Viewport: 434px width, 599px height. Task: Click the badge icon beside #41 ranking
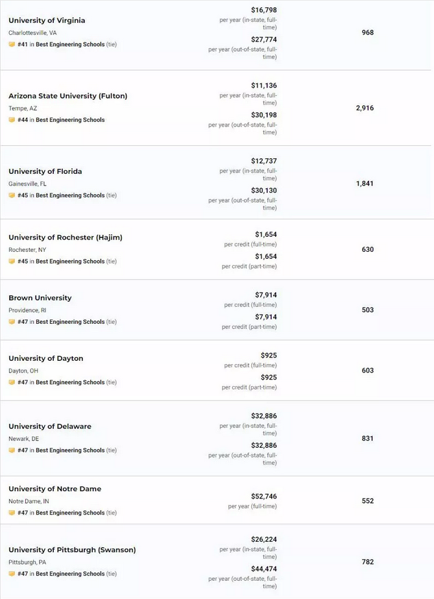coord(12,44)
